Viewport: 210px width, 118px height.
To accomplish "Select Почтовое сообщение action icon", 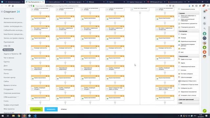I will [x=179, y=74].
